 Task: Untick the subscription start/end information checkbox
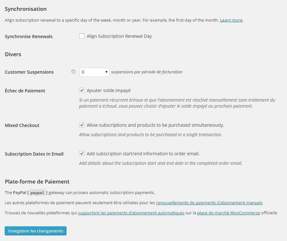82,153
